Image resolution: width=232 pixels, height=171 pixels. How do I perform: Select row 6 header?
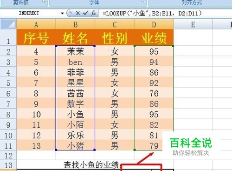[x=8, y=93]
